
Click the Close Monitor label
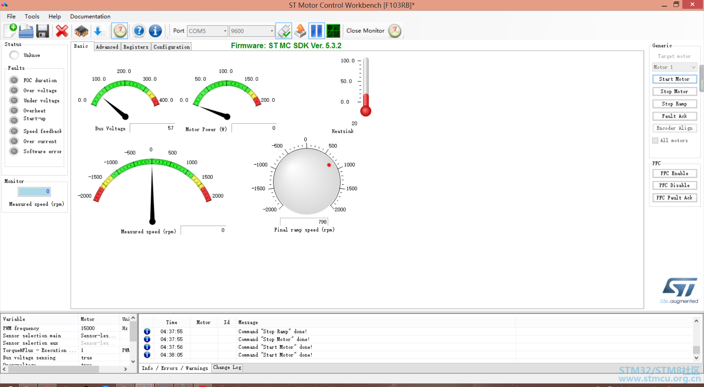pyautogui.click(x=365, y=31)
